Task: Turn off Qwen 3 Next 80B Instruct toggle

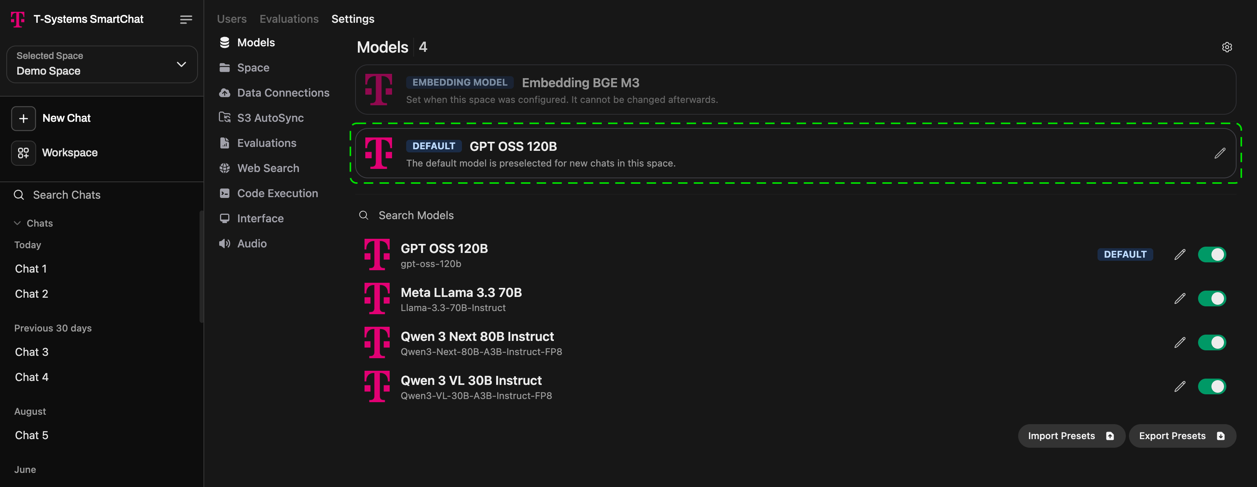Action: [1212, 342]
